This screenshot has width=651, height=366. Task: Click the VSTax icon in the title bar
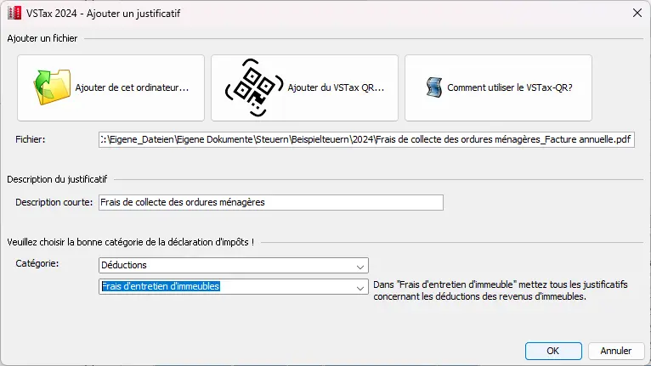point(14,14)
